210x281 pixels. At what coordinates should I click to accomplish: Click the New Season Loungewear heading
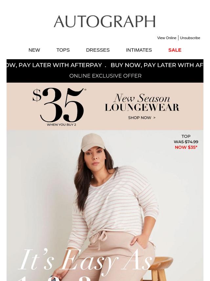(142, 102)
